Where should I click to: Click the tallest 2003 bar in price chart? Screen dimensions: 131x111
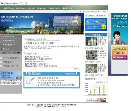pyautogui.click(x=104, y=89)
